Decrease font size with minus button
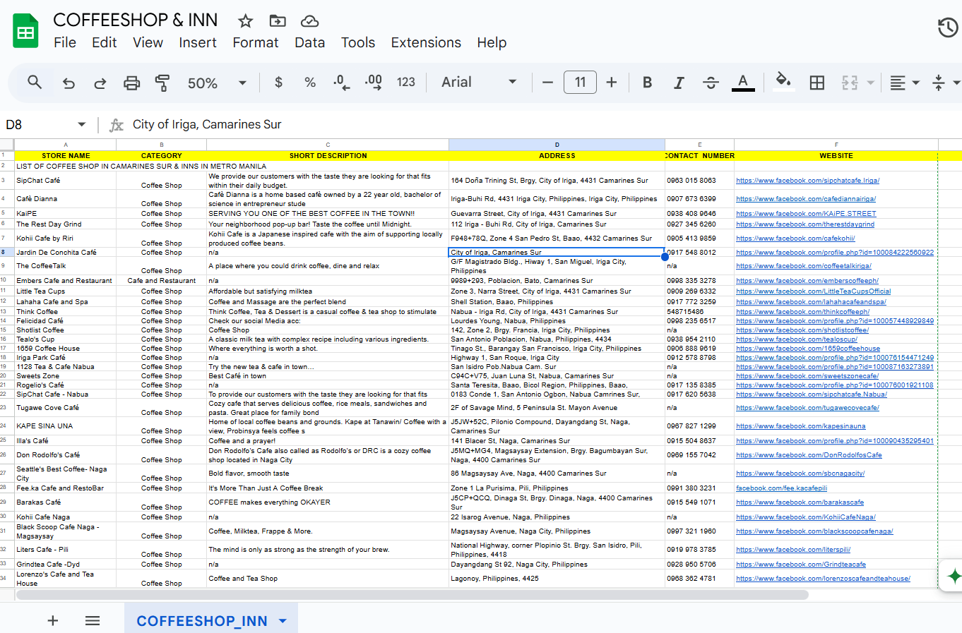Screen dimensions: 962x633 (x=547, y=82)
